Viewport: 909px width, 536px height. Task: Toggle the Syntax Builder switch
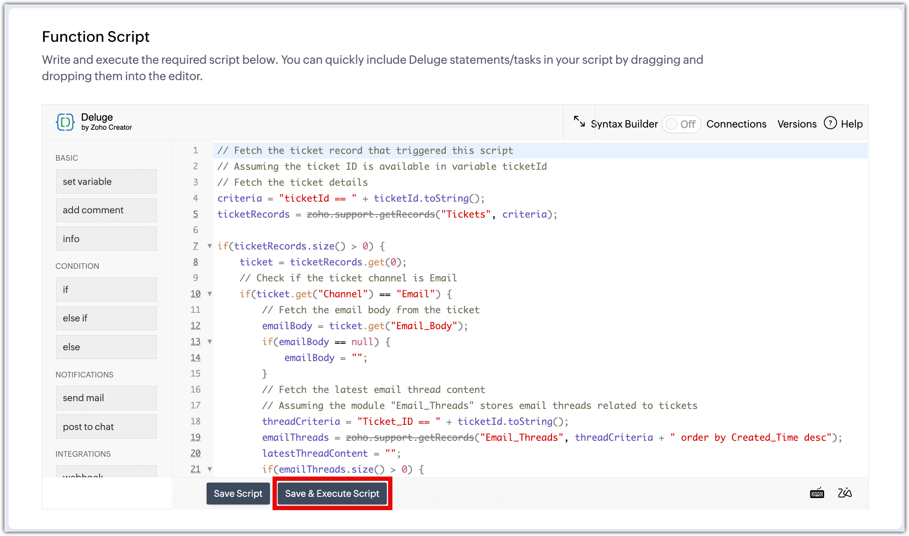pyautogui.click(x=681, y=124)
